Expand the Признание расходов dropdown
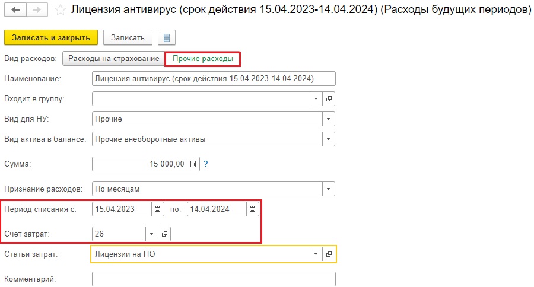This screenshot has height=287, width=534. coord(329,189)
